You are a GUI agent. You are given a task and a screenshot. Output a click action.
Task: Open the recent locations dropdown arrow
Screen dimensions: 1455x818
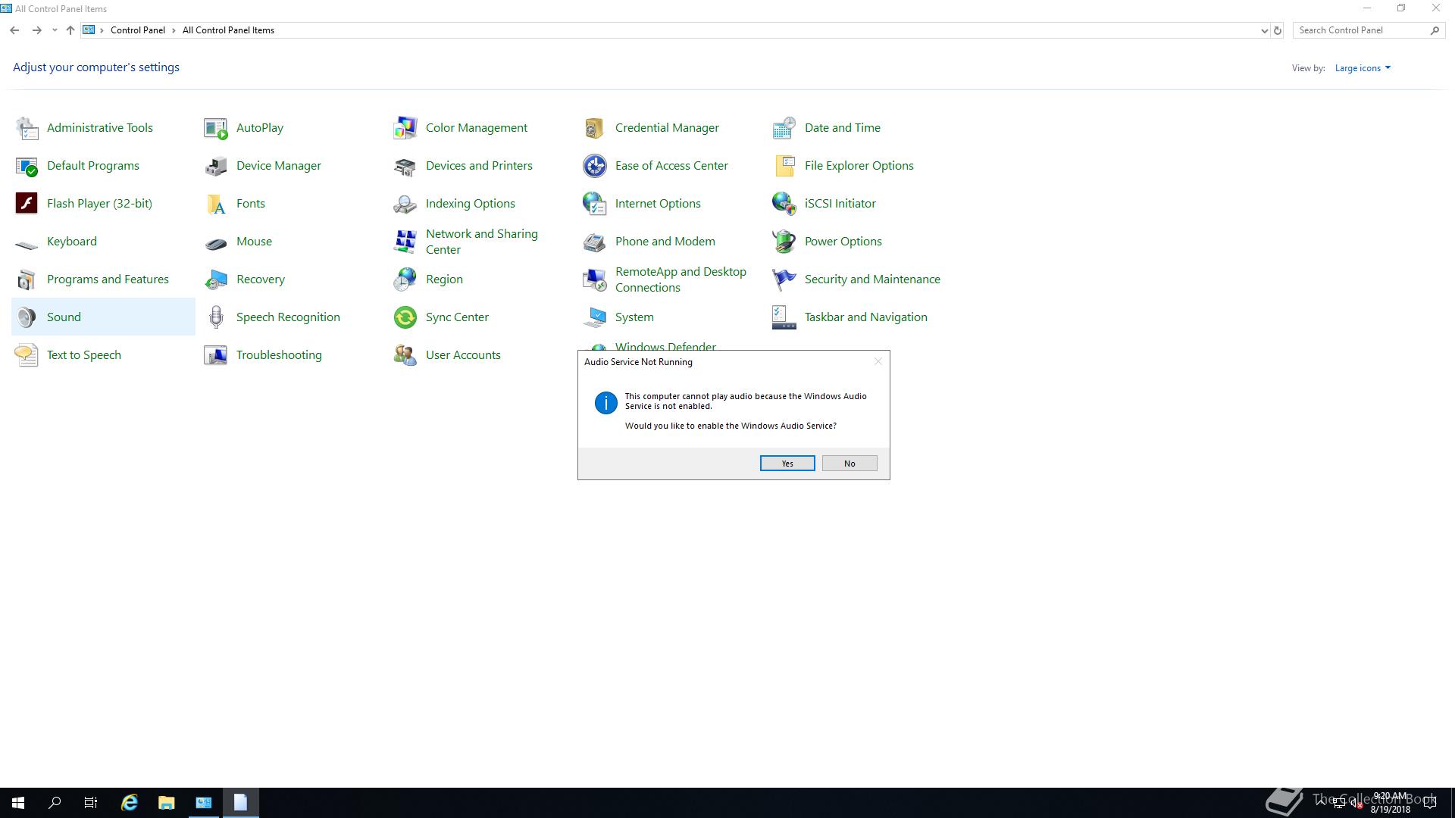(55, 30)
